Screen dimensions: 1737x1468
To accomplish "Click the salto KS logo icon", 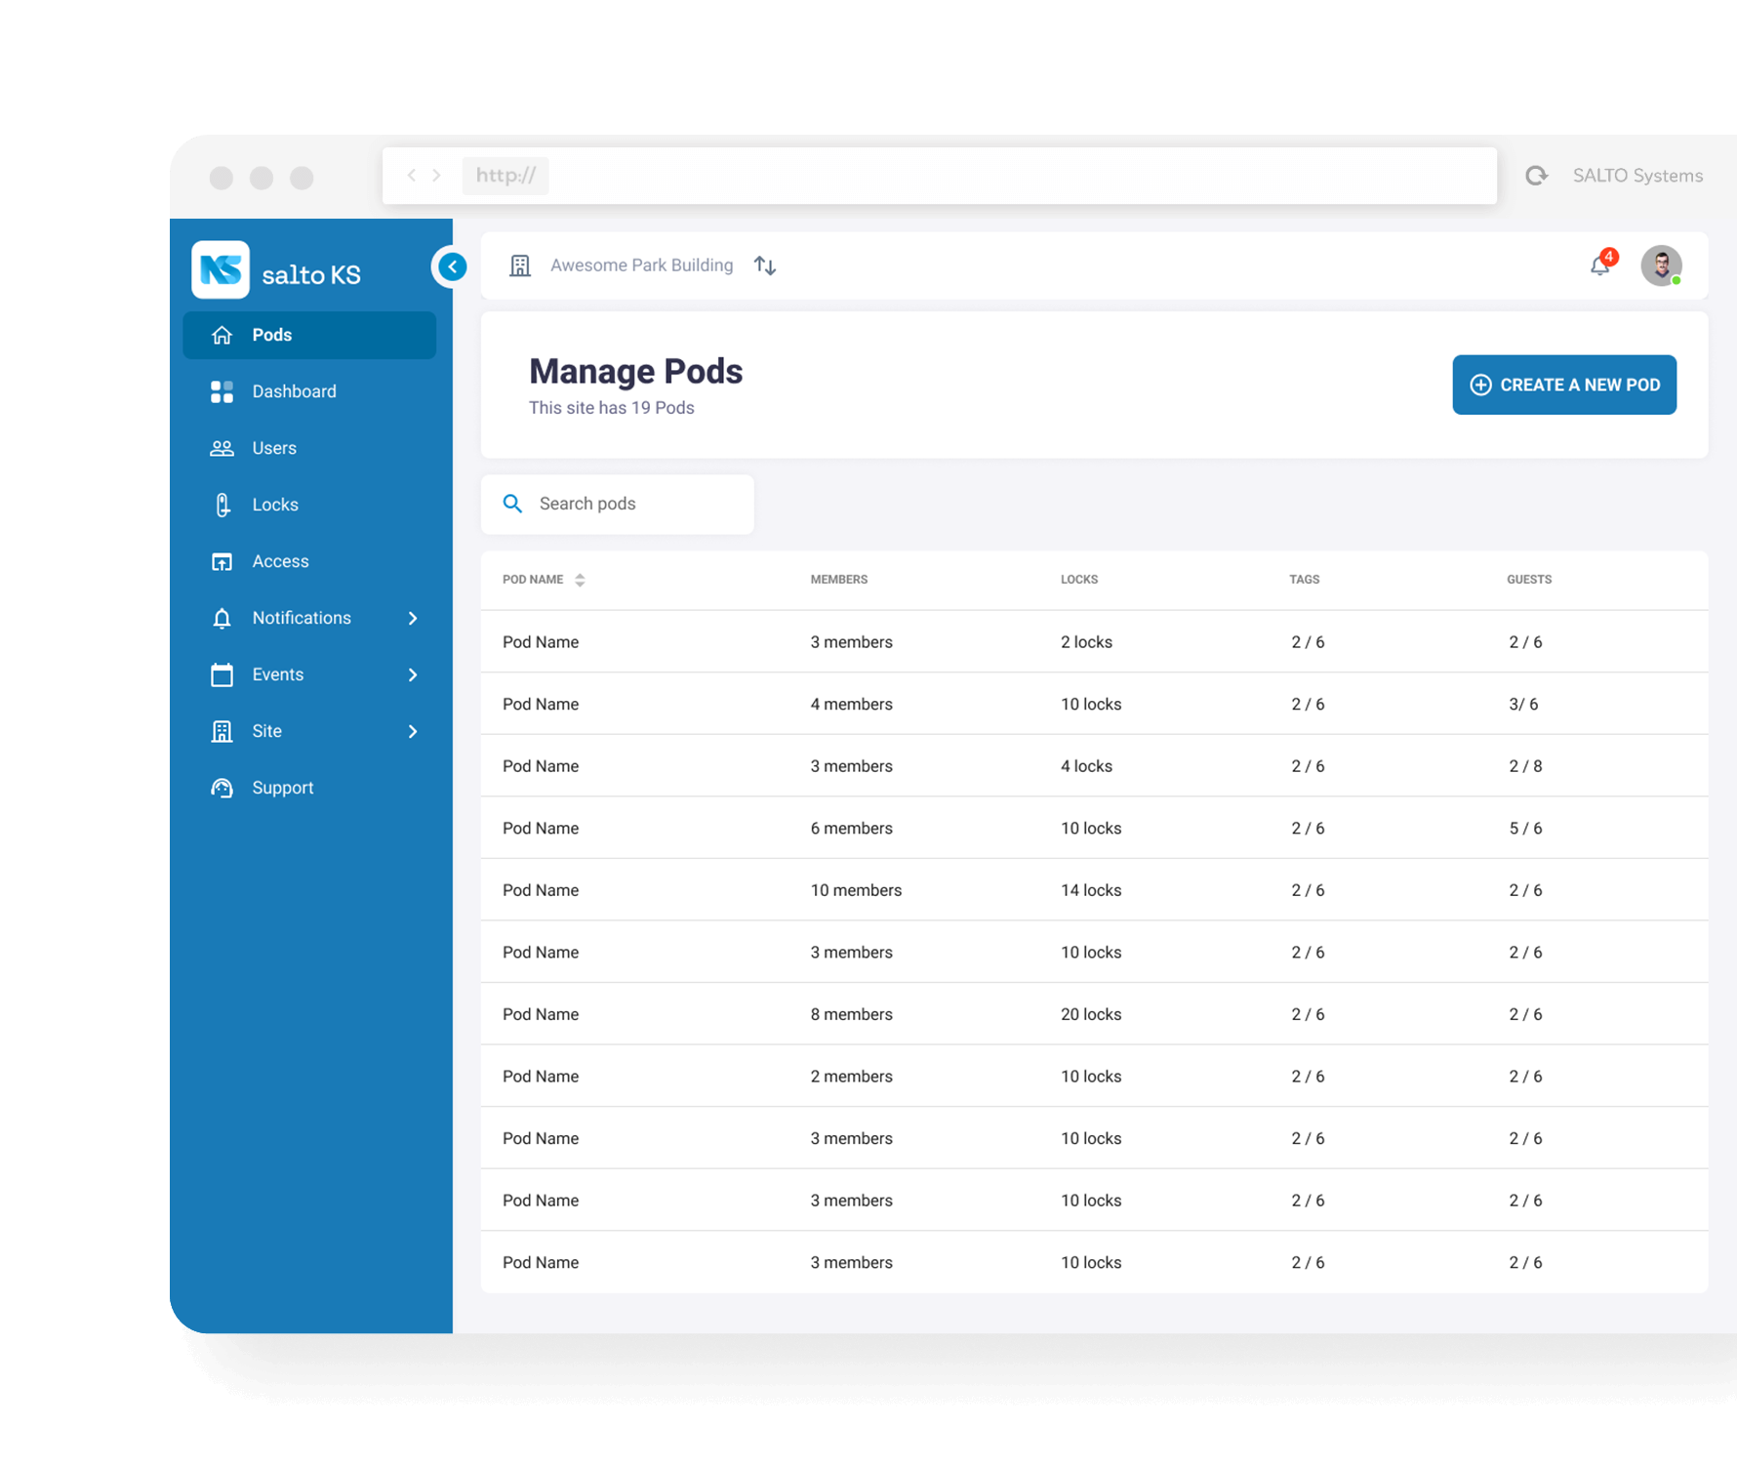I will 221,270.
